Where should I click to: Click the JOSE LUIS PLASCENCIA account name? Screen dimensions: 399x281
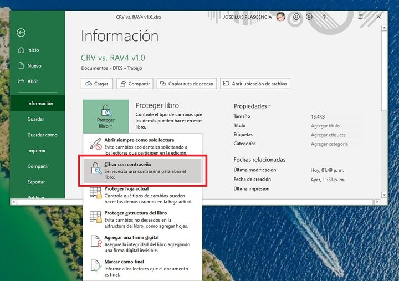click(x=247, y=17)
